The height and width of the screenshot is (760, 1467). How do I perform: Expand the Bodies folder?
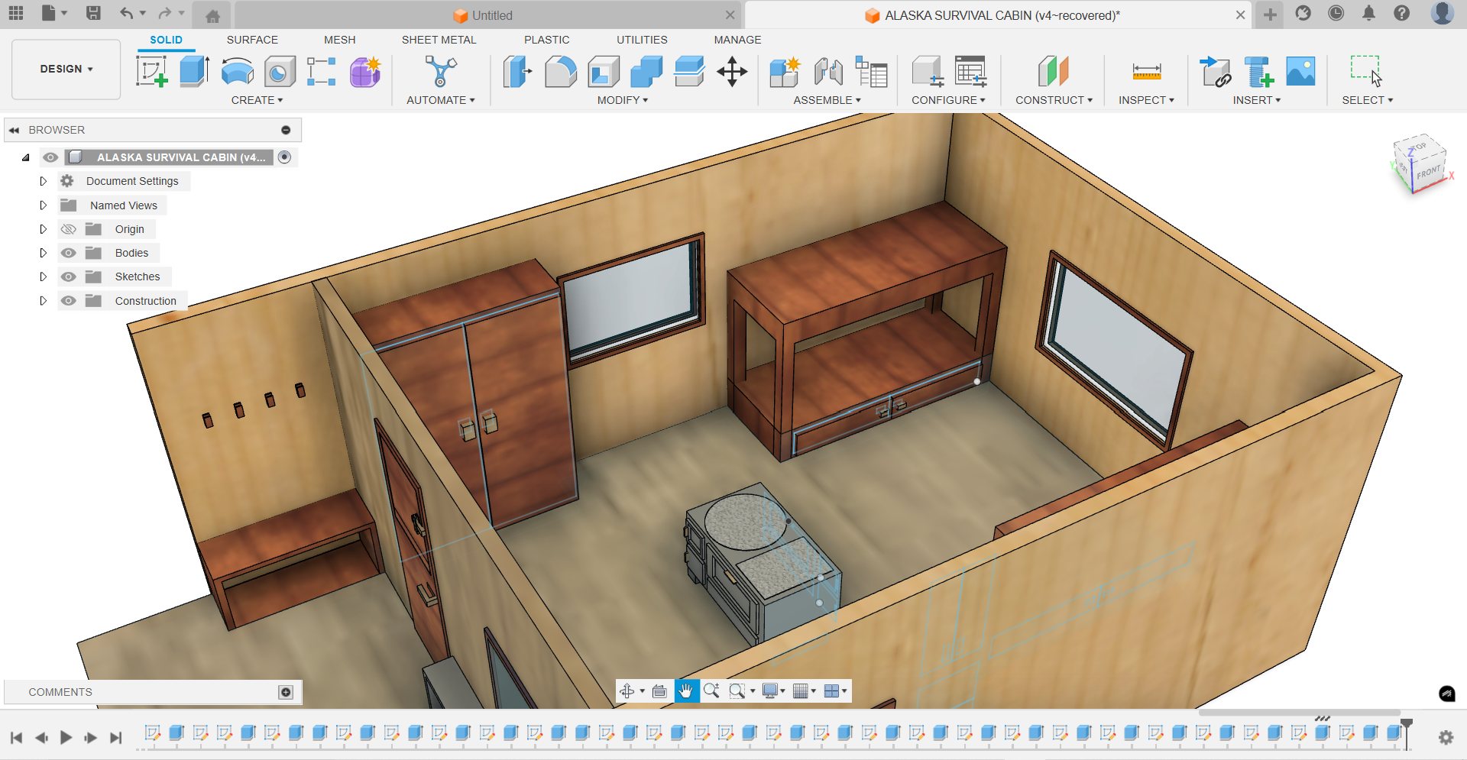44,253
